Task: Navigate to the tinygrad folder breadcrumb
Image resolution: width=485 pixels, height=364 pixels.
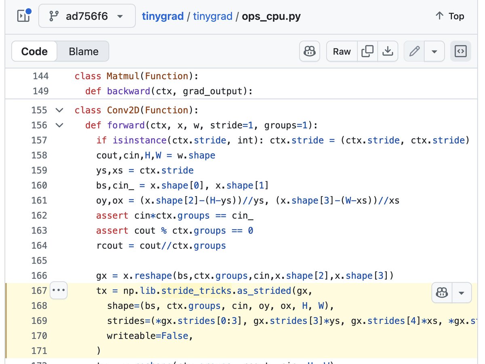Action: tap(213, 16)
